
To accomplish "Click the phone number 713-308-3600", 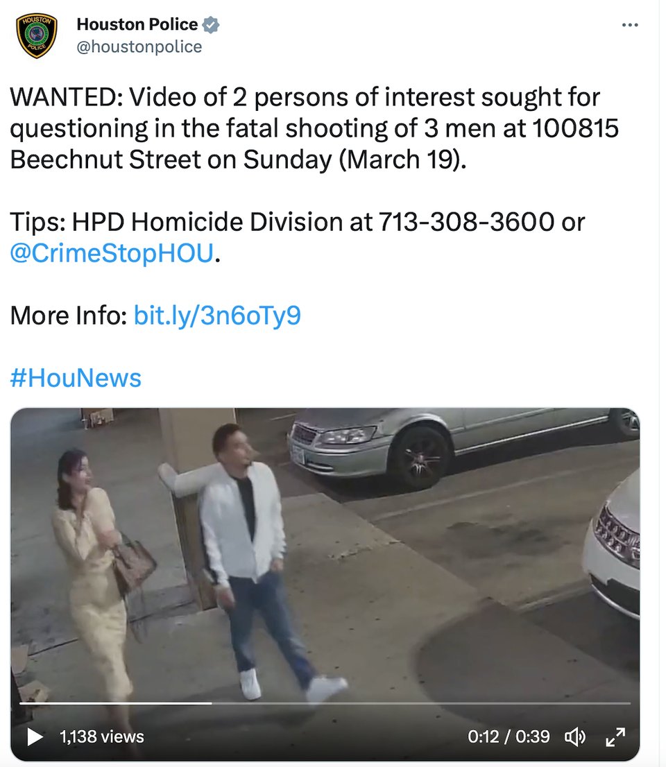I will 466,222.
